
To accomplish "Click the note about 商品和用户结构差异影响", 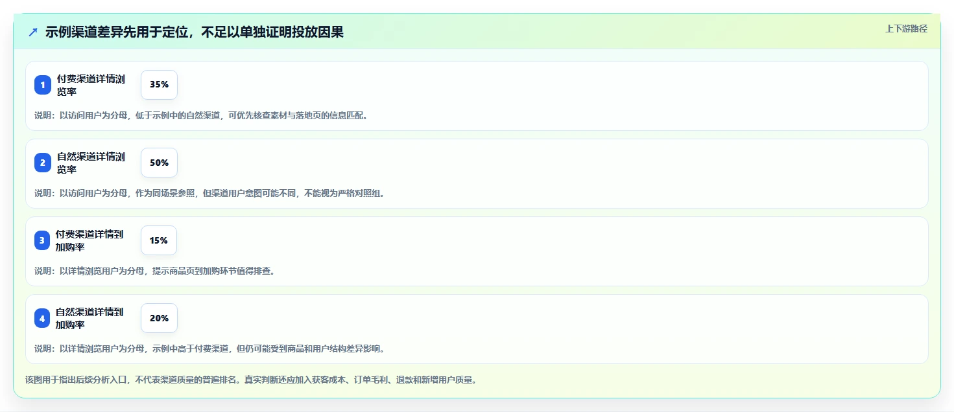I will (209, 349).
